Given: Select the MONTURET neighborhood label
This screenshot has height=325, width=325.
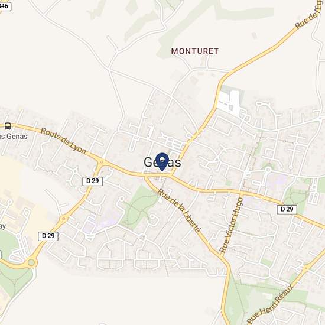Looking at the screenshot, I should tap(195, 51).
